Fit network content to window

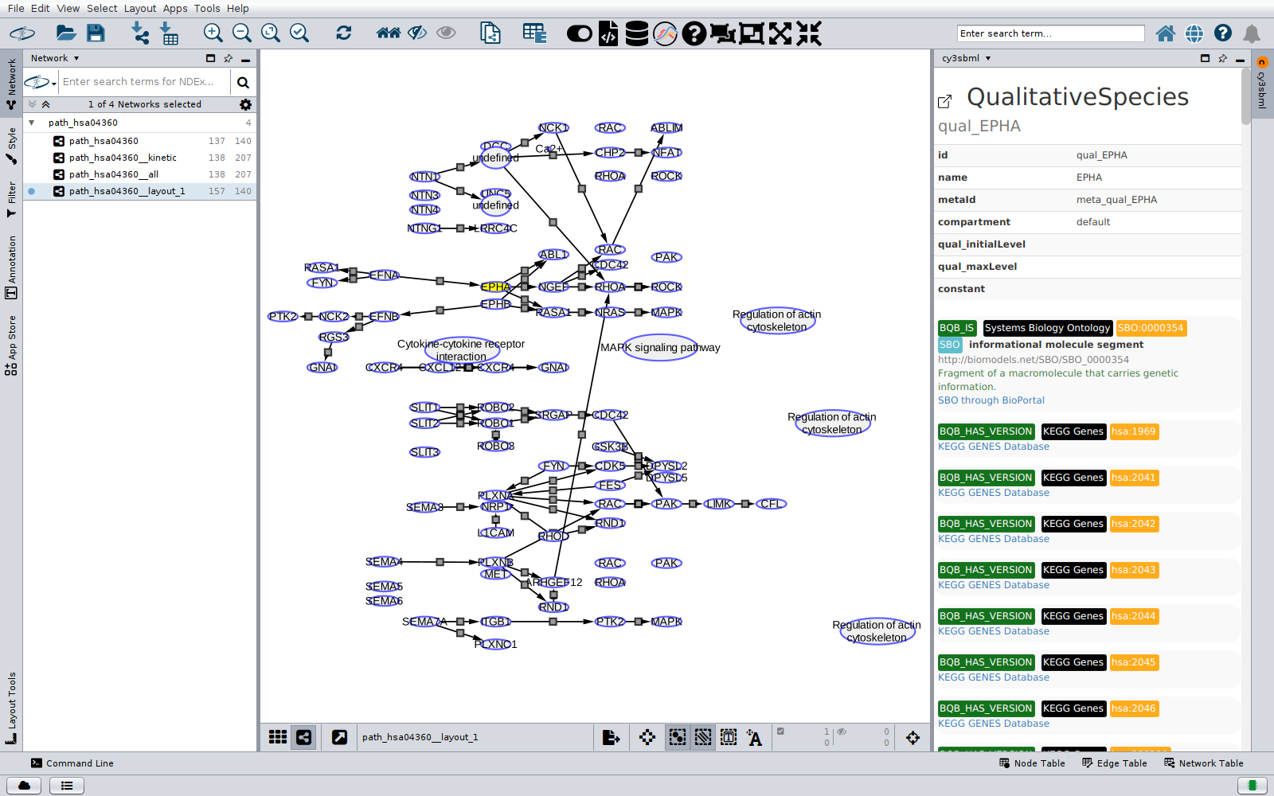(271, 33)
